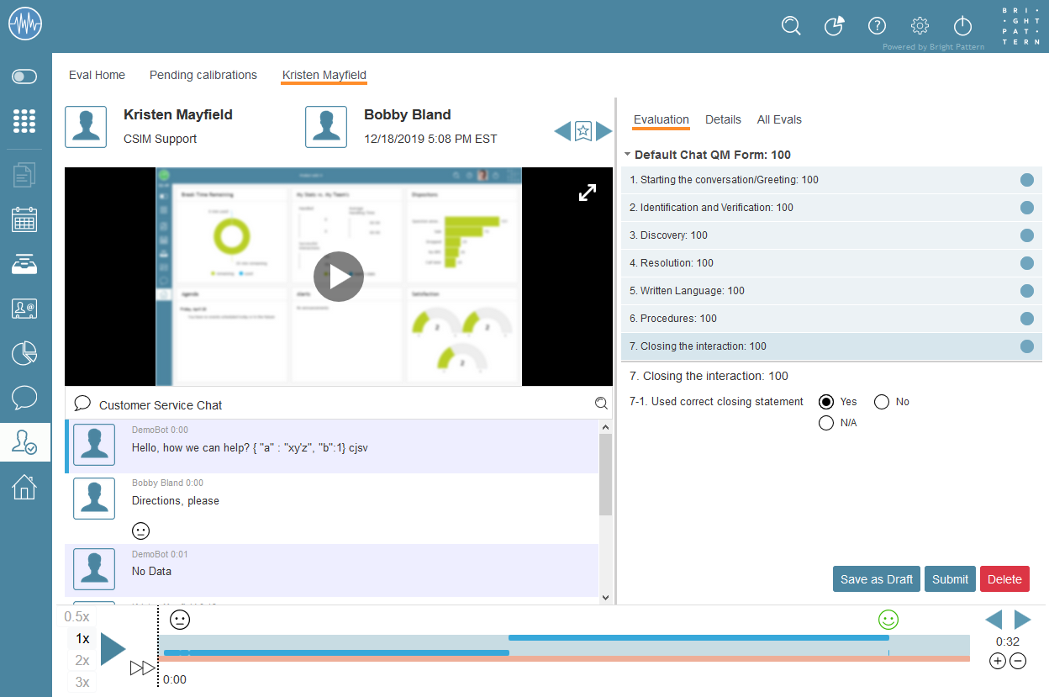Expand the Discovery section
Viewport: 1049px width, 697px height.
(832, 235)
